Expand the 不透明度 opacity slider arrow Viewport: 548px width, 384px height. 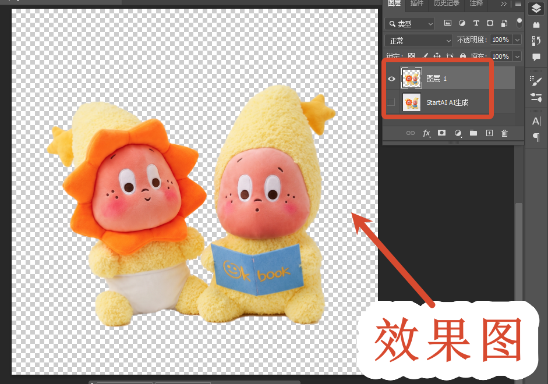click(517, 40)
